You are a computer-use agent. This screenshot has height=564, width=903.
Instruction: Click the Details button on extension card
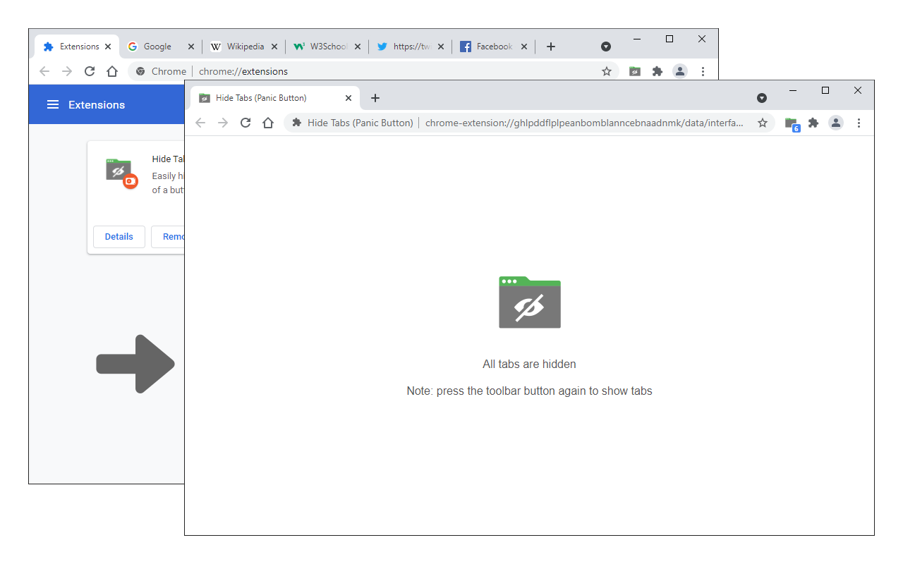click(119, 237)
